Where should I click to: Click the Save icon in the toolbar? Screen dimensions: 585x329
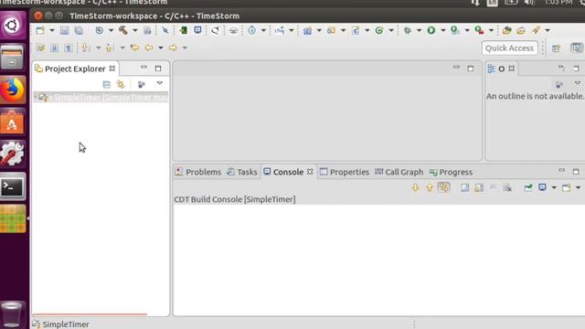click(x=64, y=30)
